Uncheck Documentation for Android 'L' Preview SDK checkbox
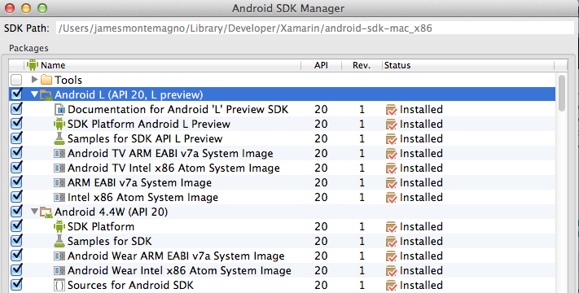579x293 pixels. [x=16, y=109]
